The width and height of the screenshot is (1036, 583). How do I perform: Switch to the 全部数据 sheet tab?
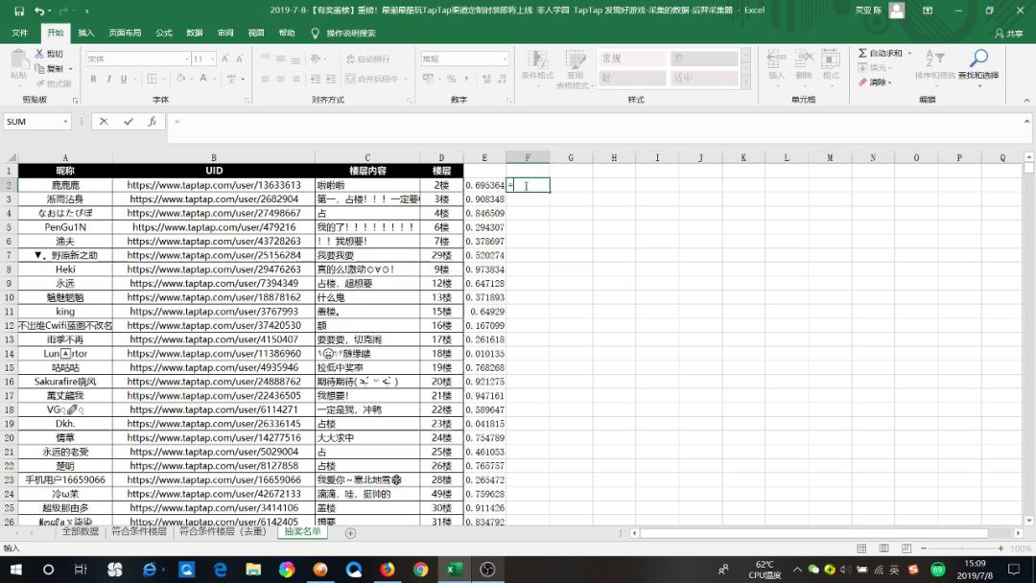[x=81, y=531]
